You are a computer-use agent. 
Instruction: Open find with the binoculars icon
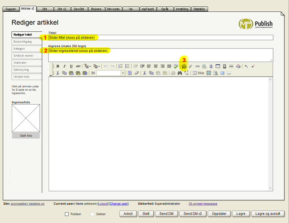tap(180, 73)
